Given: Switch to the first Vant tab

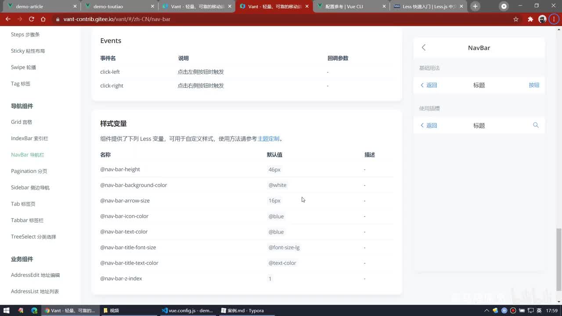Looking at the screenshot, I should [x=197, y=7].
